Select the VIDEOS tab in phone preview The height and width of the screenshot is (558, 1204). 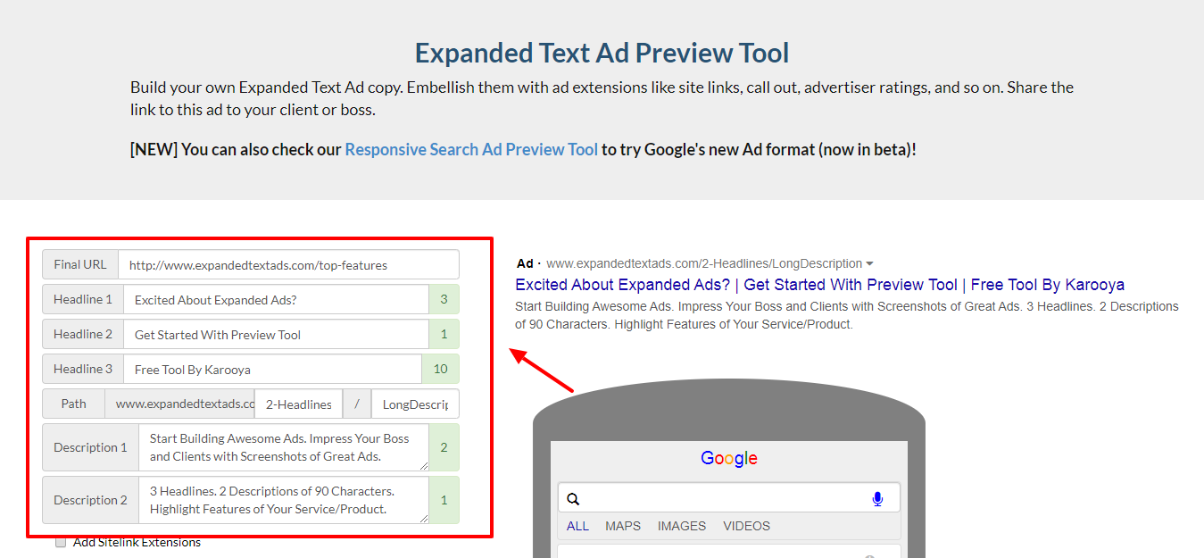tap(746, 526)
